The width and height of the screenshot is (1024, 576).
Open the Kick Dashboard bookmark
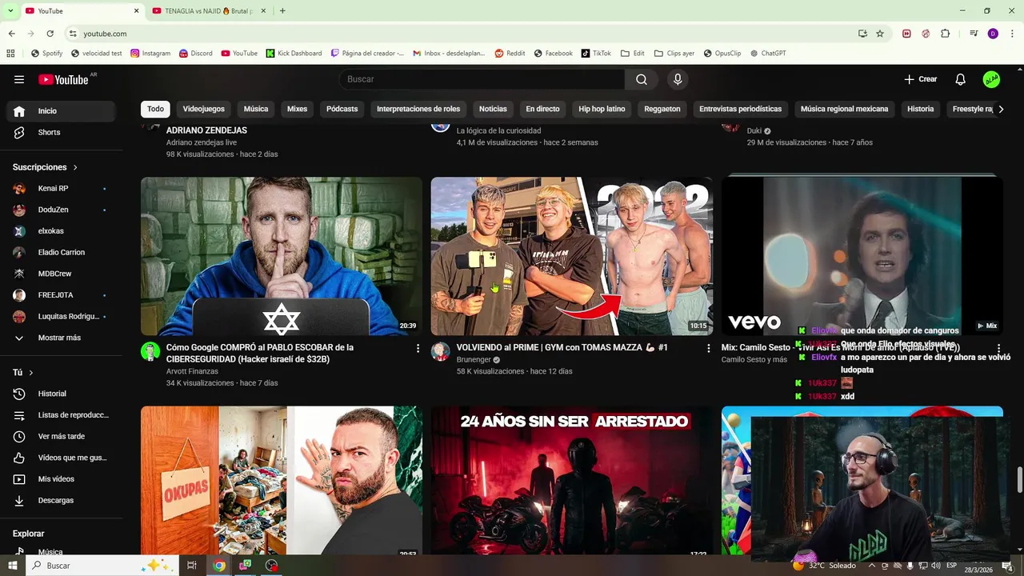(x=294, y=54)
